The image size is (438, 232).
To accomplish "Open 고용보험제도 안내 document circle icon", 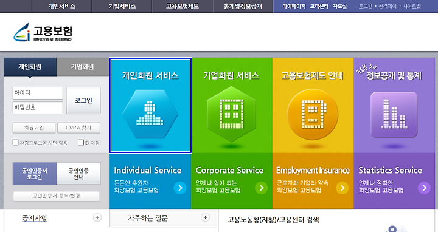I will 313,114.
